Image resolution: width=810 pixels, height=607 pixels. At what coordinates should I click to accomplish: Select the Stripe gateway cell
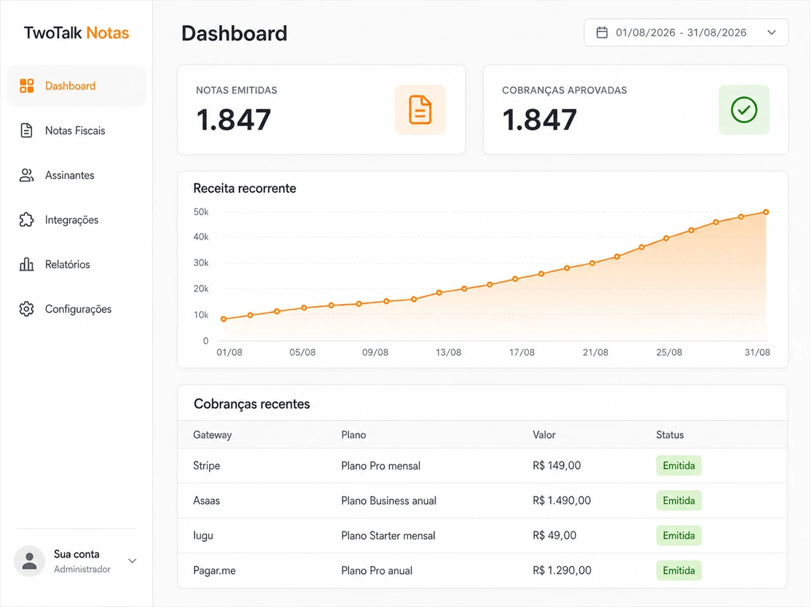click(207, 466)
